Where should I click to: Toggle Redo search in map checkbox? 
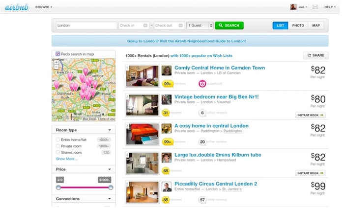pyautogui.click(x=57, y=54)
